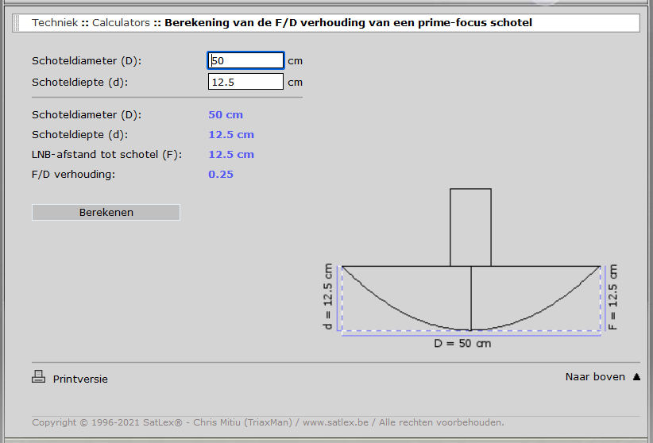The height and width of the screenshot is (443, 653).
Task: Open the Calculators breadcrumb link
Action: pos(121,22)
